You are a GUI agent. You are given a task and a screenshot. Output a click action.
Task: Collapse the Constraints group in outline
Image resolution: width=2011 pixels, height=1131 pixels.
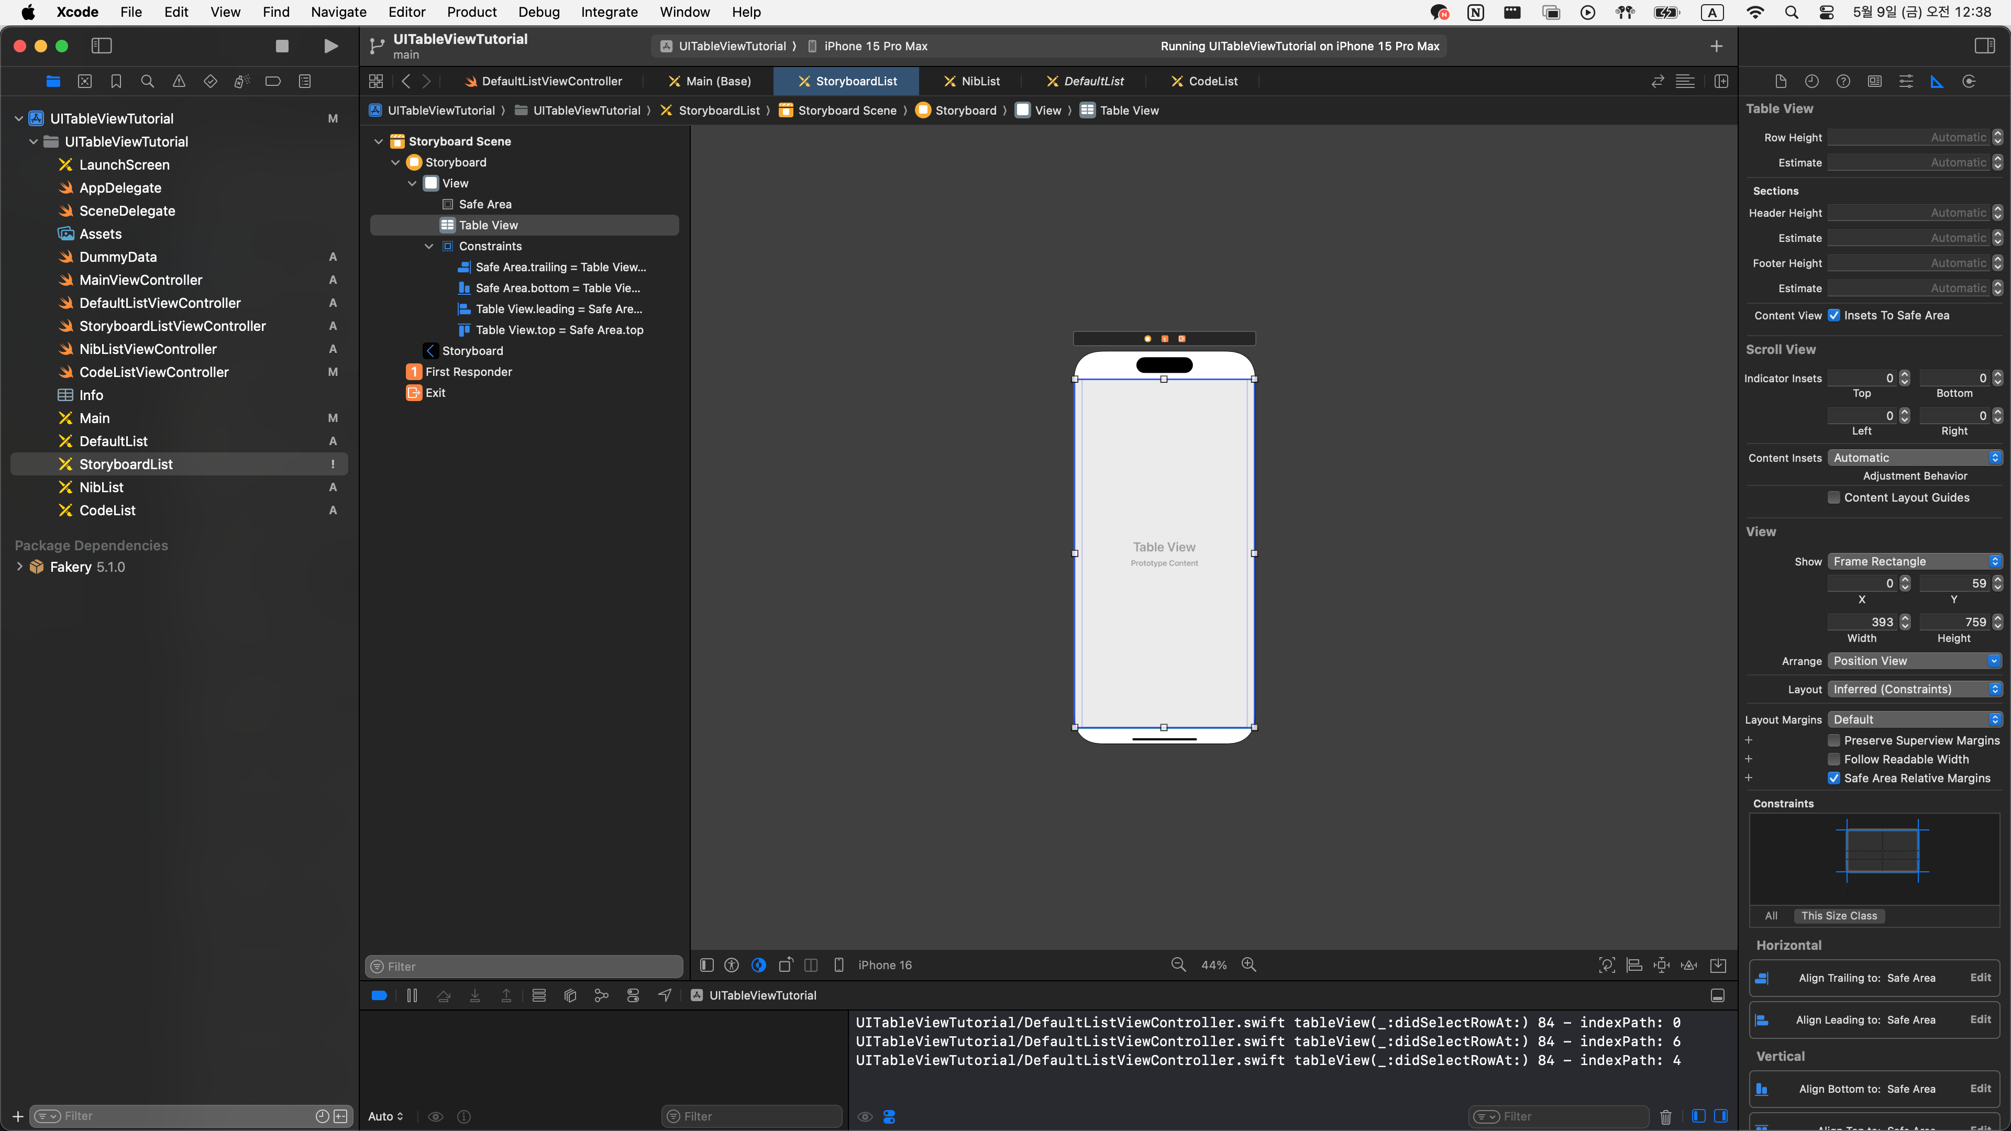tap(428, 246)
